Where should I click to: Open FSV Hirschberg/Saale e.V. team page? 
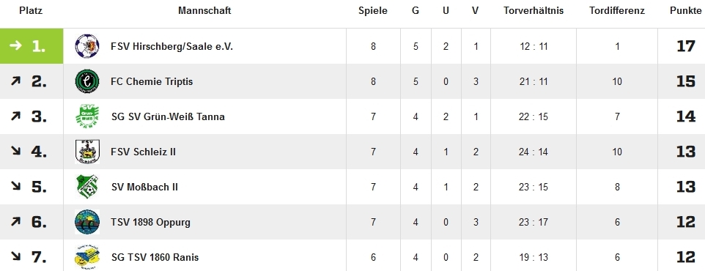pos(171,46)
